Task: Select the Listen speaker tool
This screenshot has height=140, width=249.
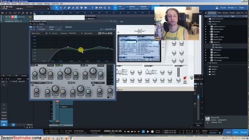Action: coord(86,7)
